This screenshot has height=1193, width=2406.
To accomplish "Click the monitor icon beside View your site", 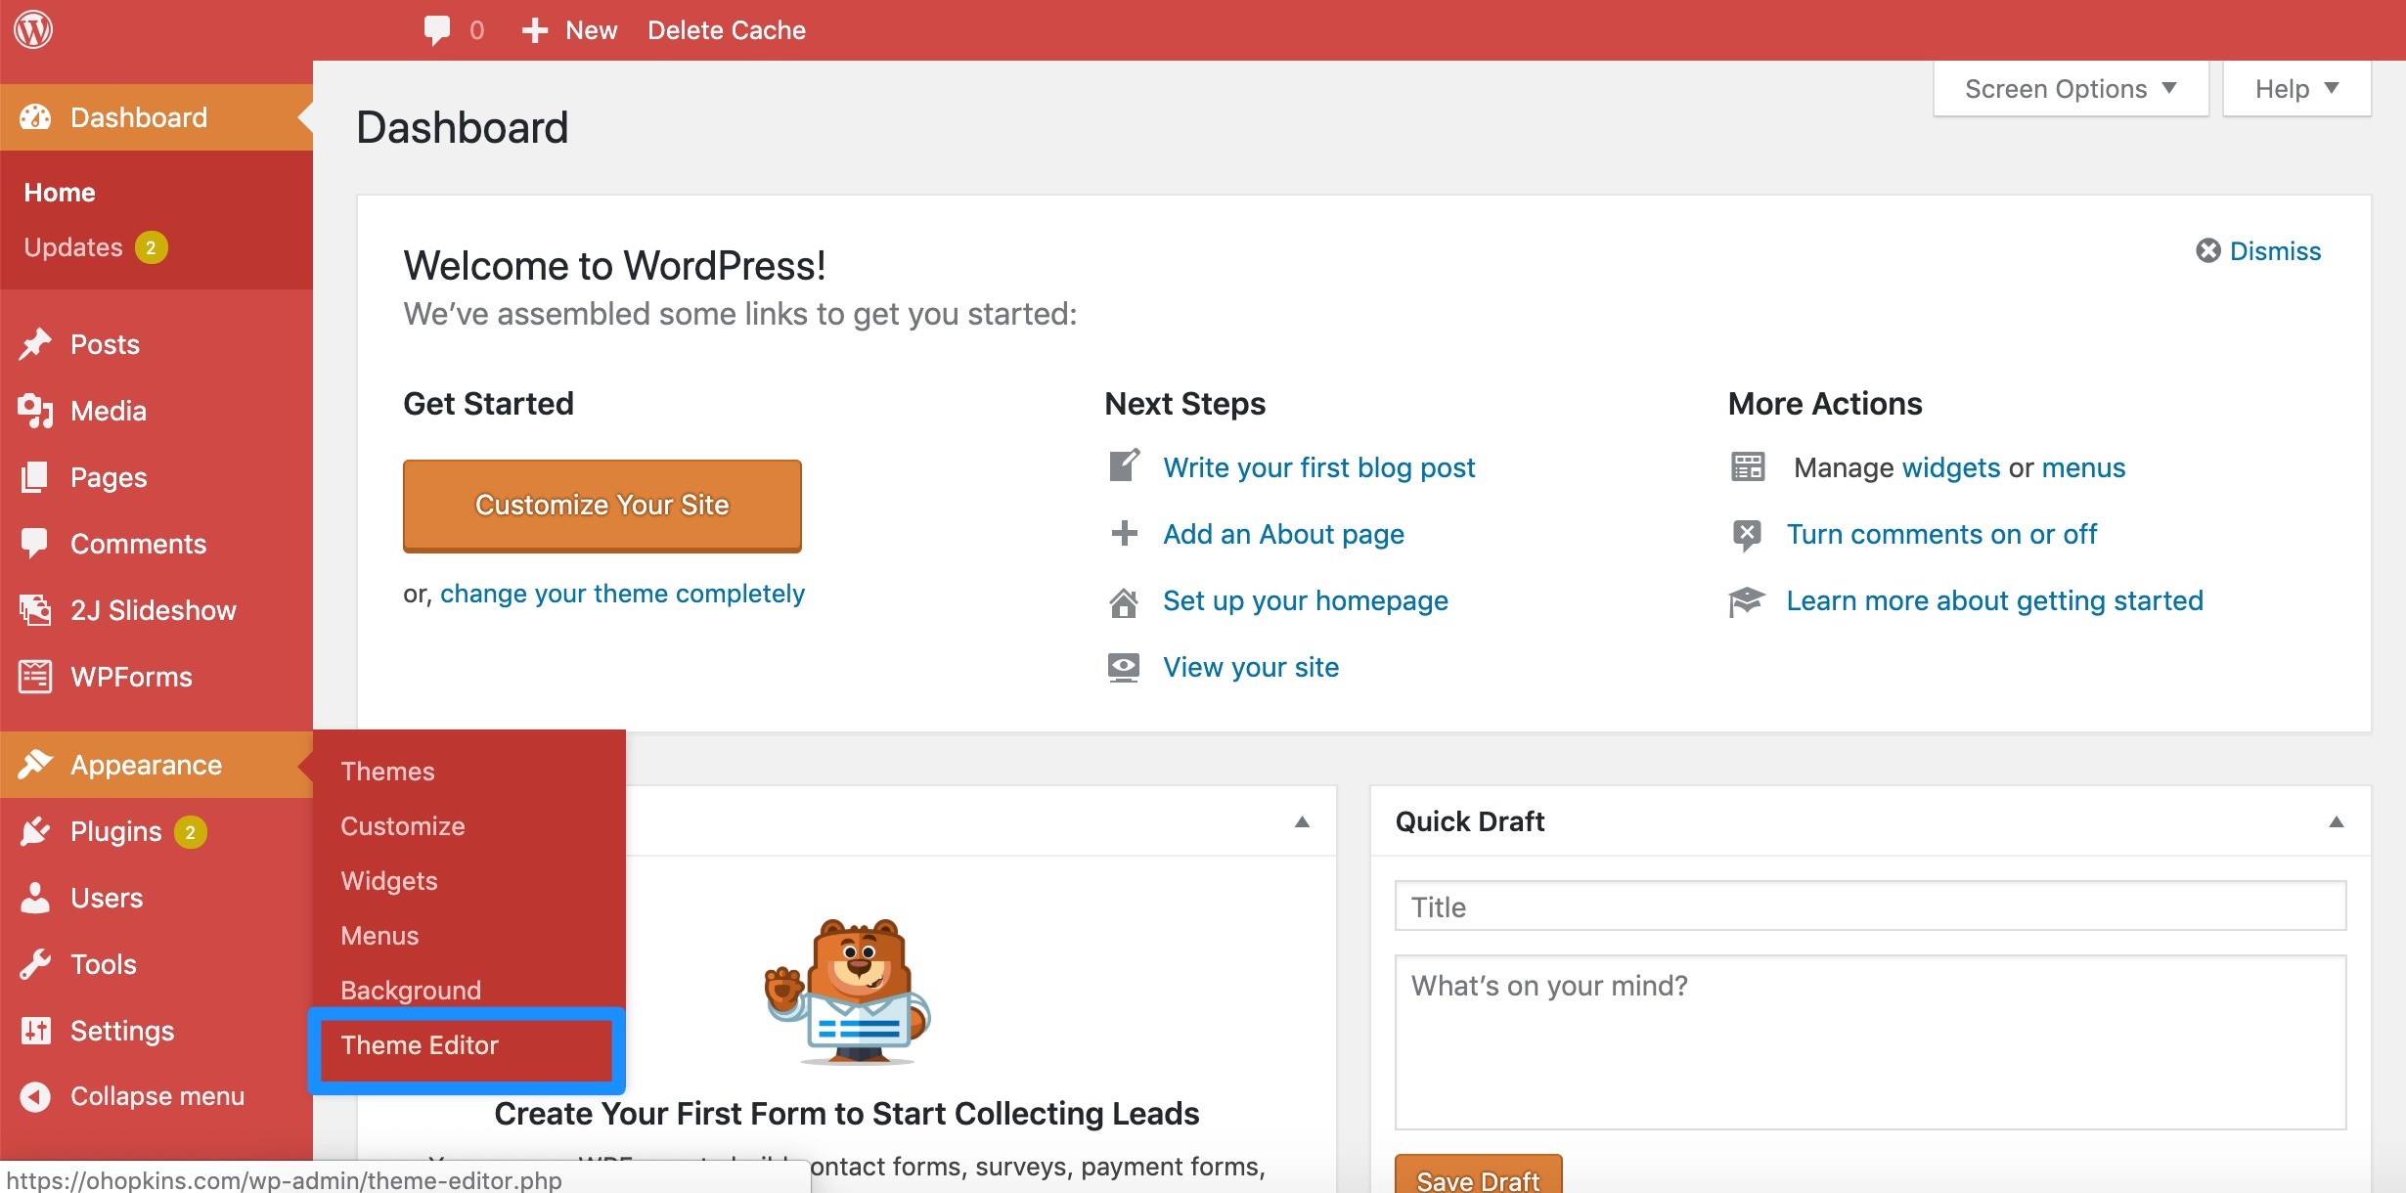I will (x=1124, y=668).
